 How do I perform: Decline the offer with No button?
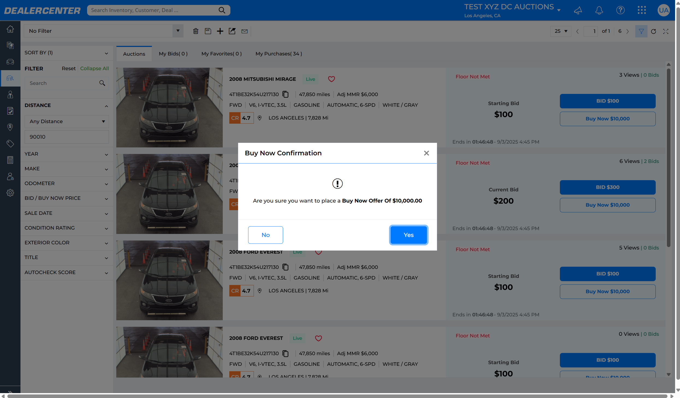click(265, 235)
